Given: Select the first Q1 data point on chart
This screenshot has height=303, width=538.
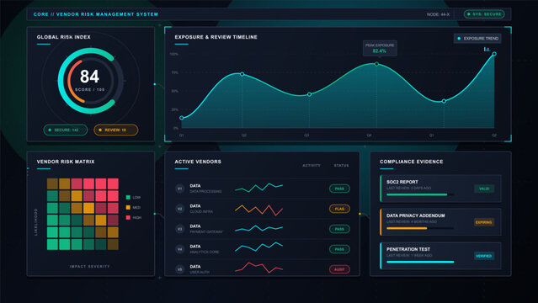Looking at the screenshot, I should click(182, 118).
